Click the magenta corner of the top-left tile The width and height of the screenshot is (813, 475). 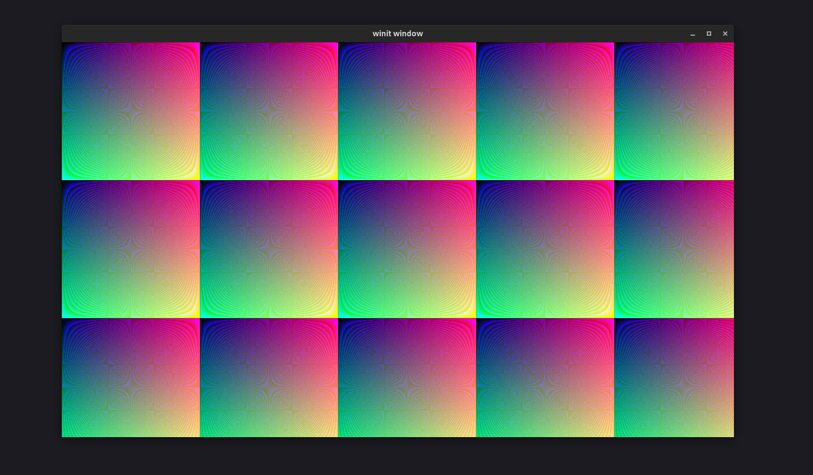[195, 46]
